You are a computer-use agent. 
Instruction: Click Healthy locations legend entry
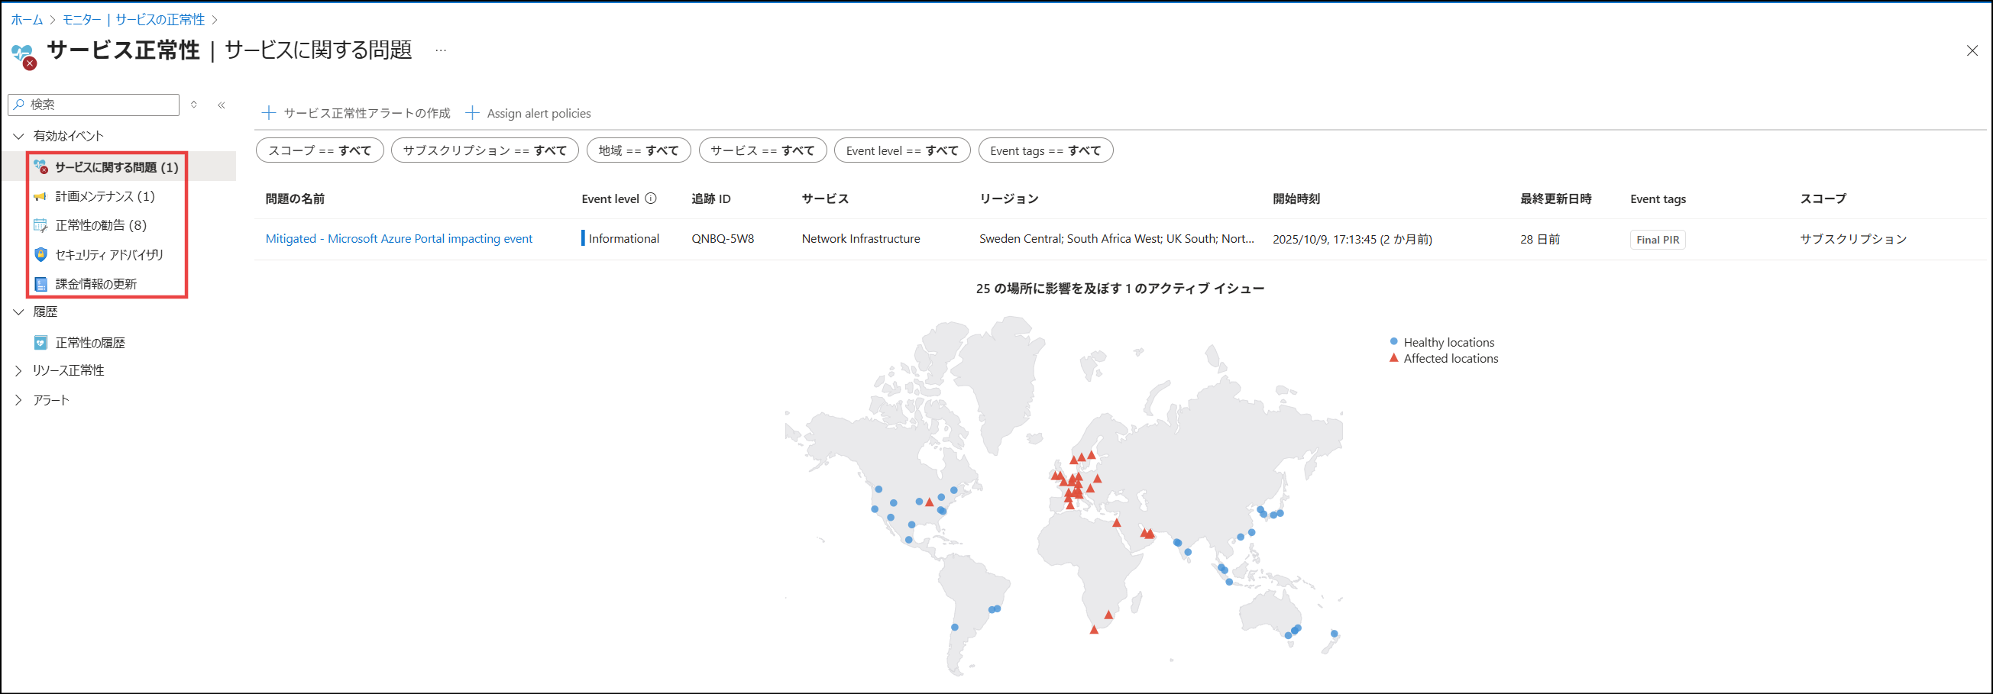(x=1442, y=342)
